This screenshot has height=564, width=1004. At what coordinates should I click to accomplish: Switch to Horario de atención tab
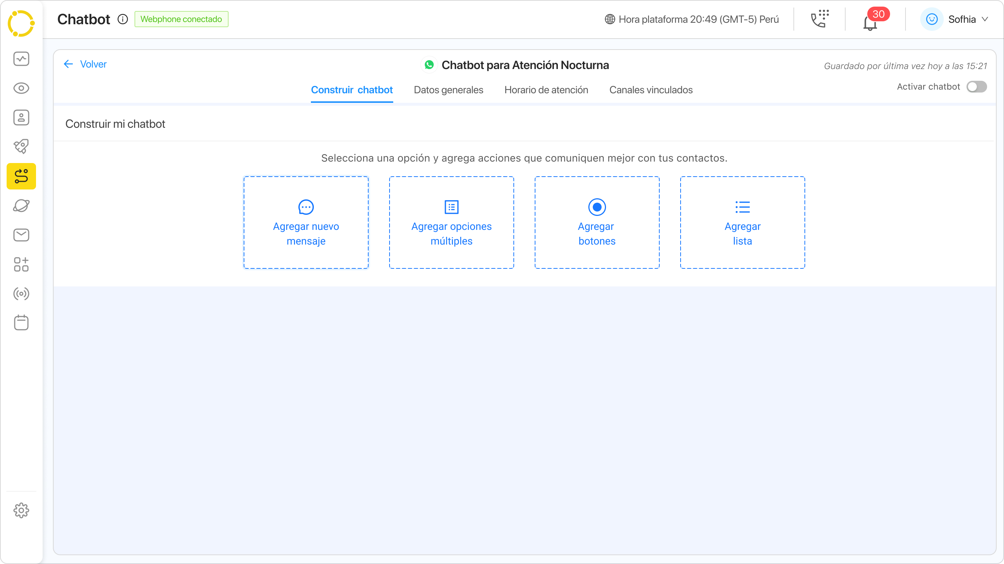pos(546,90)
